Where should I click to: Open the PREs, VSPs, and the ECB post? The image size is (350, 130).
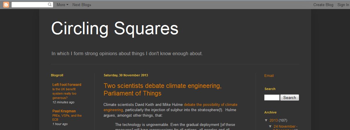coord(67,118)
